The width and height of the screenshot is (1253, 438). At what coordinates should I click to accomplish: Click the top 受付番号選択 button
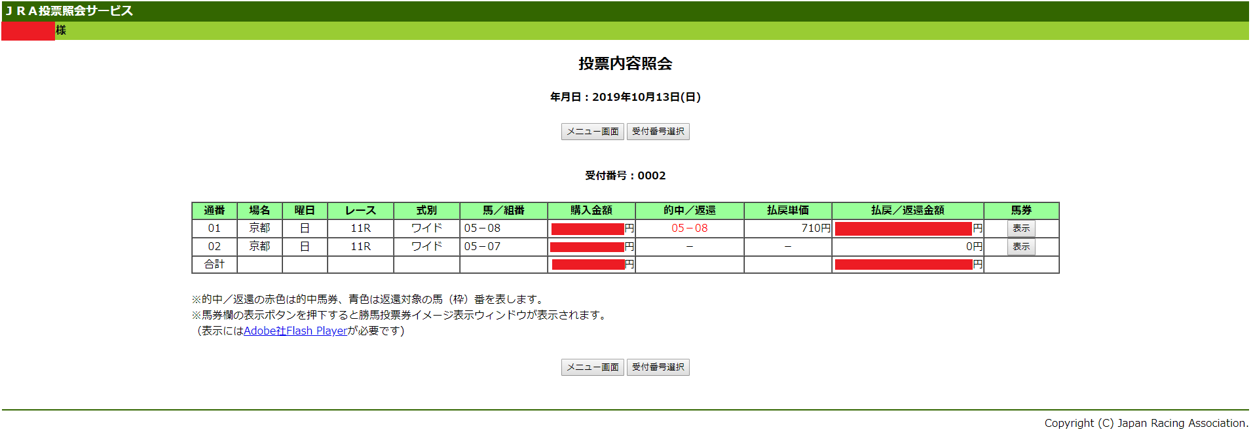point(658,132)
